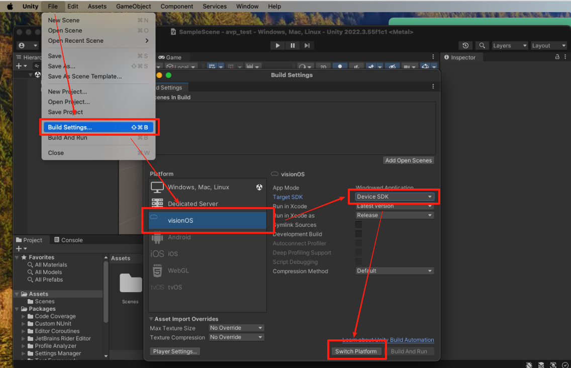
Task: Open the GameObject menu
Action: point(133,6)
